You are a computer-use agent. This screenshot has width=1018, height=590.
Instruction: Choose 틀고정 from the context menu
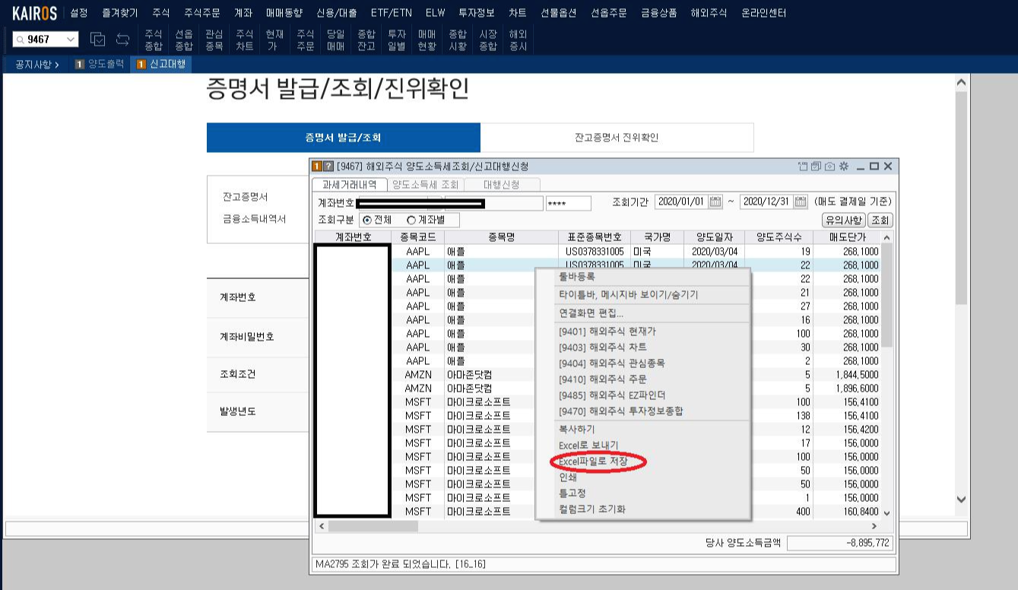point(572,493)
